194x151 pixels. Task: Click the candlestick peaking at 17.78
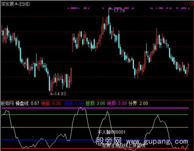coord(109,16)
